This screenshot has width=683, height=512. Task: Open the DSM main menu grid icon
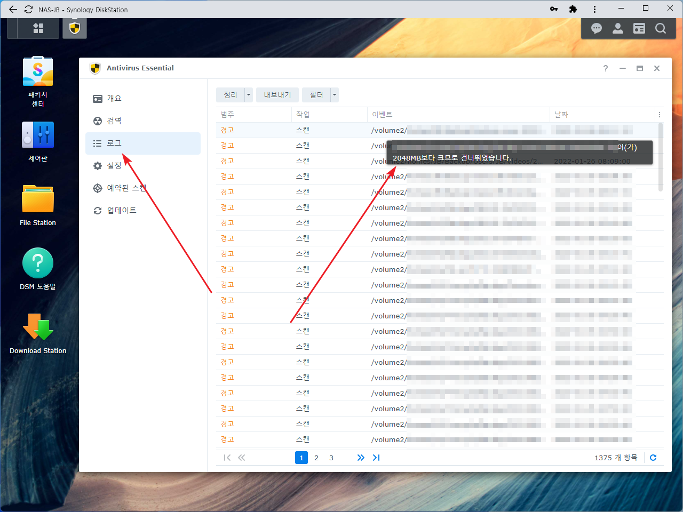38,28
